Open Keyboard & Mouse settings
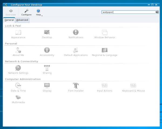Image resolution: width=162 pixels, height=129 pixels. [133, 87]
